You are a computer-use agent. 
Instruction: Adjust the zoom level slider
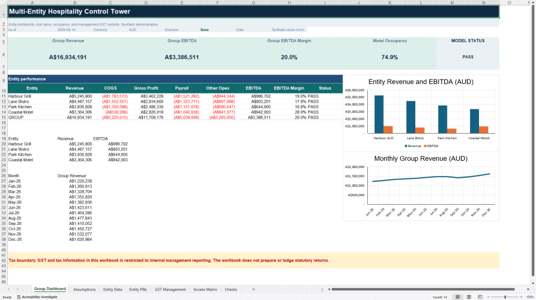tap(505, 297)
